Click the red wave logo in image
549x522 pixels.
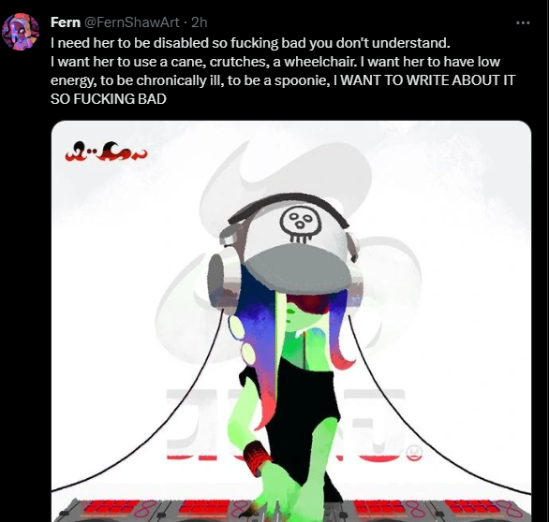106,152
